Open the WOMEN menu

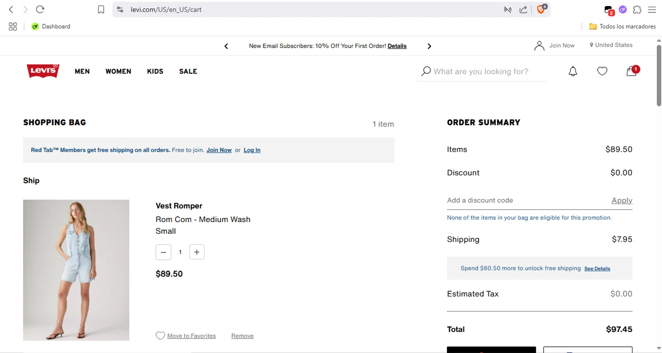click(118, 71)
